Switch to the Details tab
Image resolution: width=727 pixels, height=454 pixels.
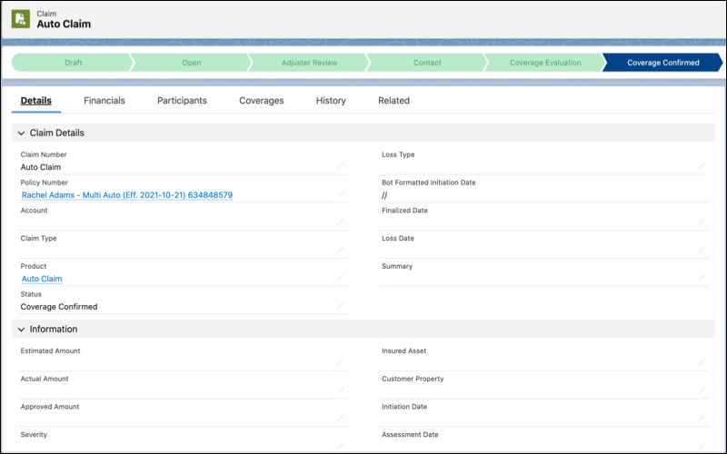click(36, 101)
